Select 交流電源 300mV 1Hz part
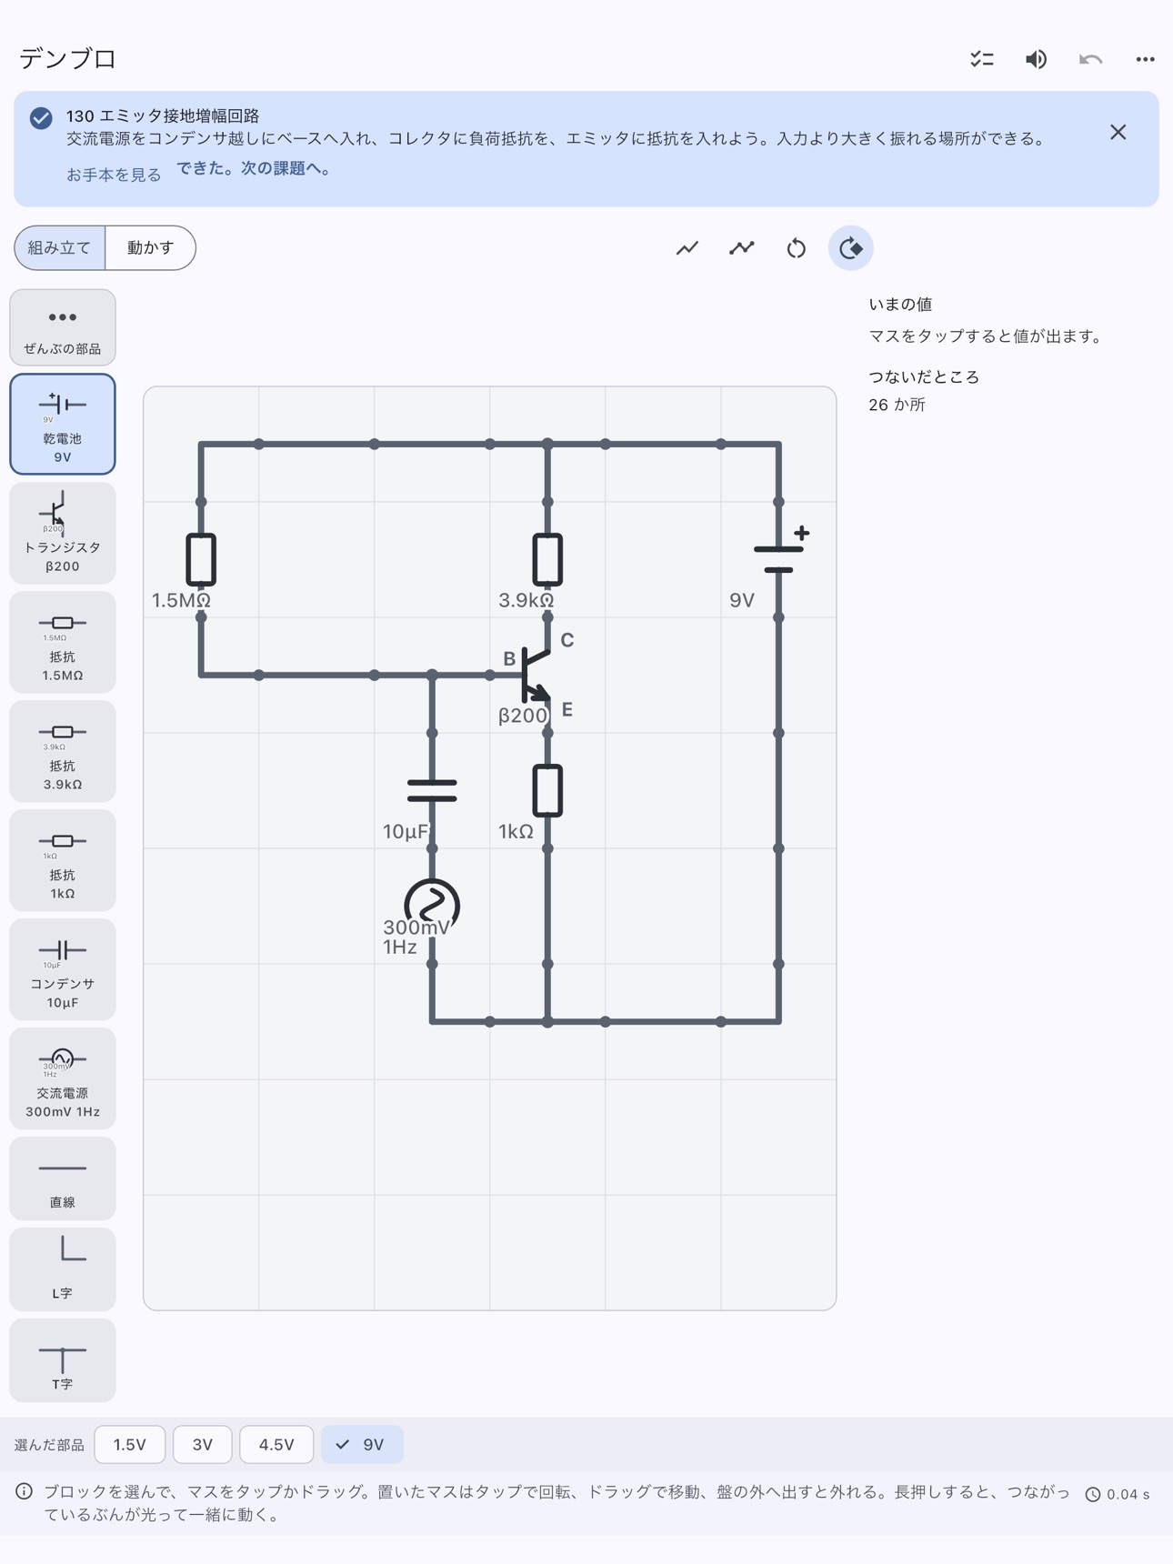The width and height of the screenshot is (1173, 1564). pyautogui.click(x=63, y=1078)
